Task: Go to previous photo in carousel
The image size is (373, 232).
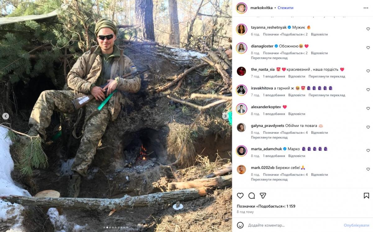Action: 6,116
